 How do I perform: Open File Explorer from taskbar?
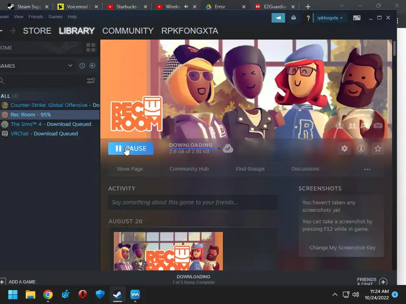[x=30, y=294]
